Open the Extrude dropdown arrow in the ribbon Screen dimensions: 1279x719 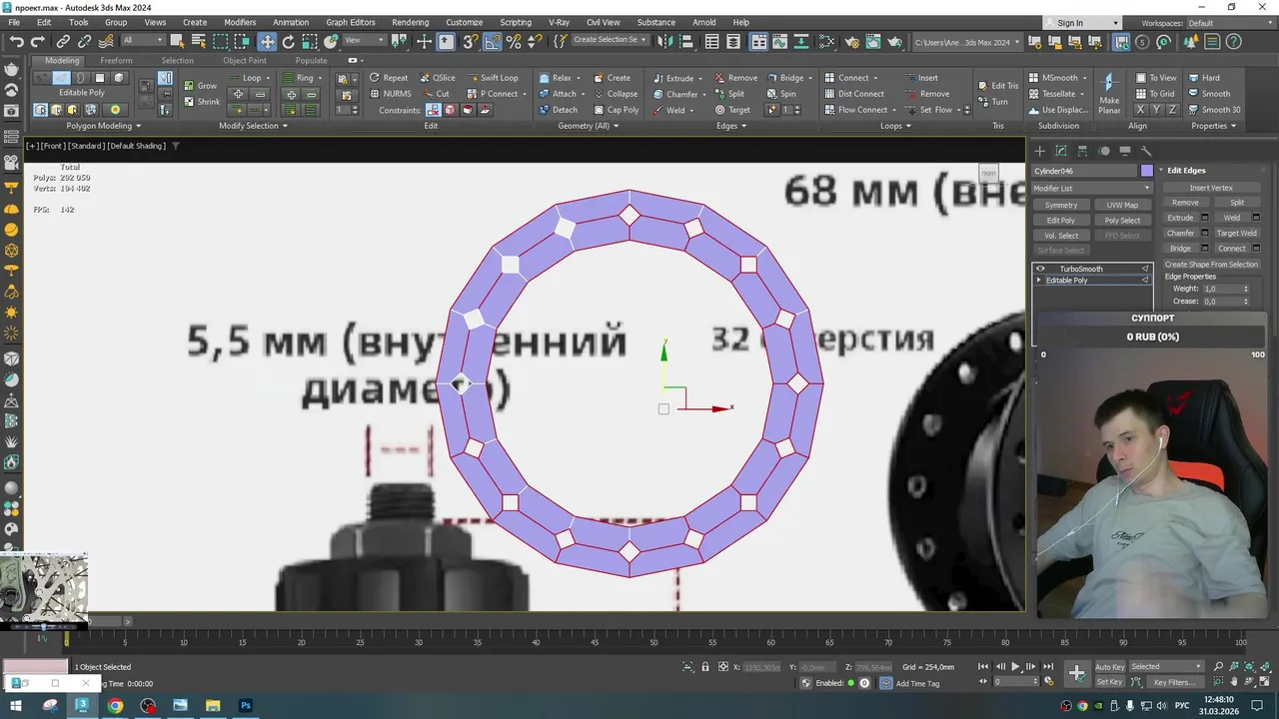click(699, 78)
